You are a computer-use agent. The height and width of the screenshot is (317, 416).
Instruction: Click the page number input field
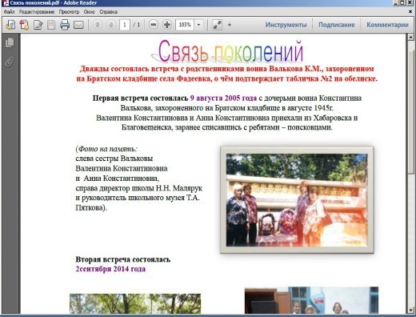pos(125,25)
